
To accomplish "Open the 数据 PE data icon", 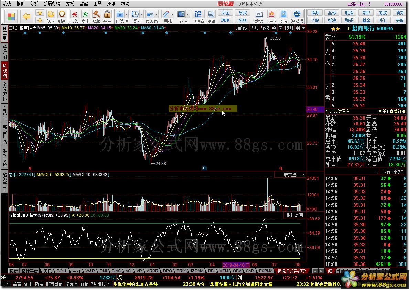I will (x=259, y=17).
